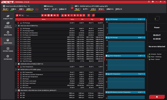Uncheck the GPU Power sensor
Screen dimensions: 167x100
pos(18,79)
